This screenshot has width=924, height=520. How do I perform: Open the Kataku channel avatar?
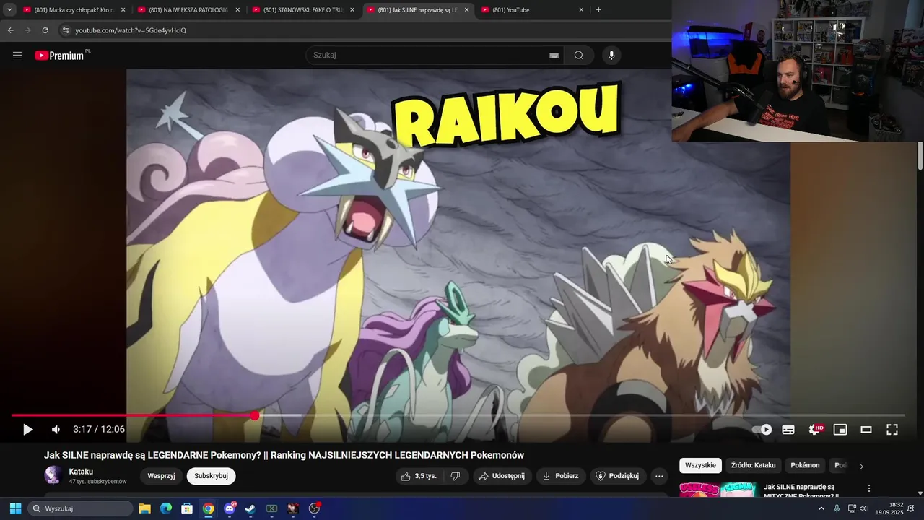click(53, 474)
